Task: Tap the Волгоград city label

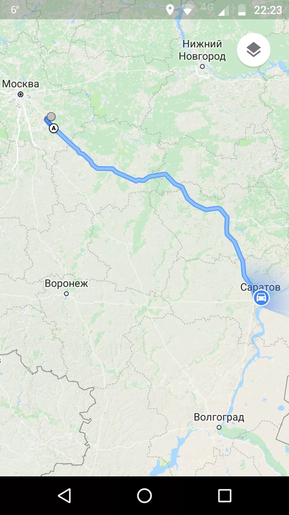Action: 219,417
